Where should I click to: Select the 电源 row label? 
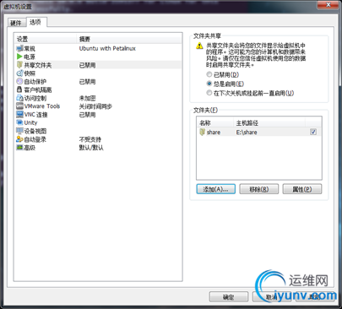pos(30,57)
